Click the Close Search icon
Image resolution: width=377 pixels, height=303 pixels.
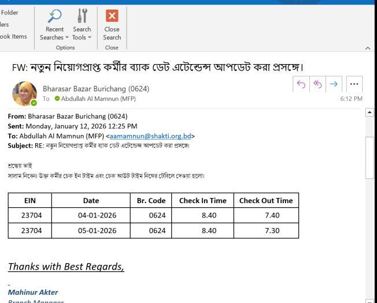point(112,16)
